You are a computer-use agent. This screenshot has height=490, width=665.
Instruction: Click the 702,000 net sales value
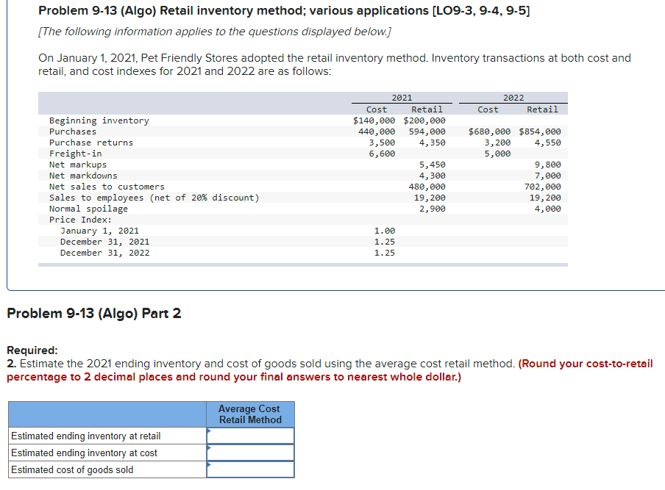542,187
